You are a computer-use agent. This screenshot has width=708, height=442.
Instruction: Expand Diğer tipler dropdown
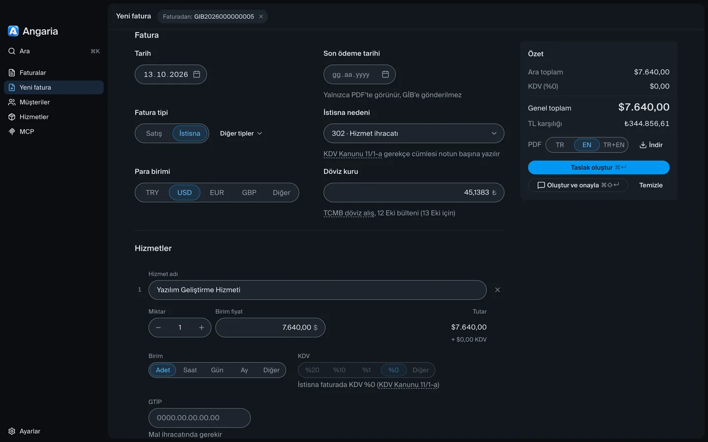click(241, 134)
